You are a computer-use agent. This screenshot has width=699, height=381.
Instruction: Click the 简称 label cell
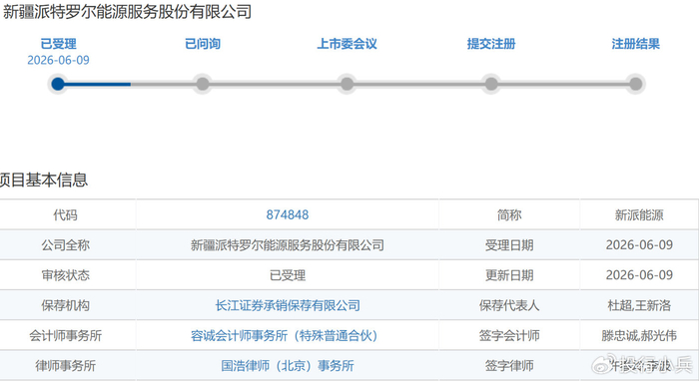coord(509,215)
